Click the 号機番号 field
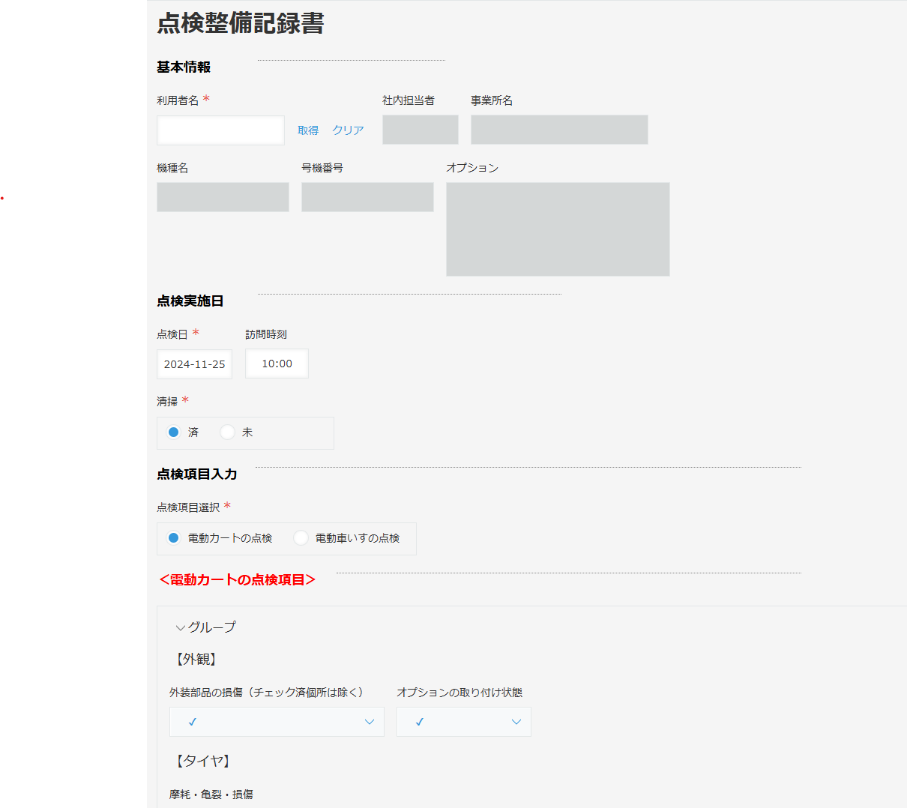Screen dimensions: 907x808 [x=367, y=197]
